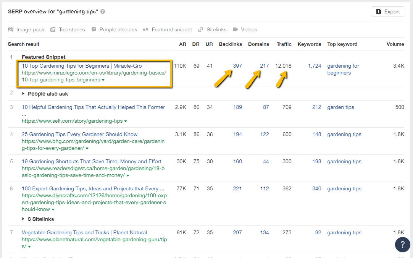413x258 pixels.
Task: Select the Image pack filter label
Action: [30, 29]
